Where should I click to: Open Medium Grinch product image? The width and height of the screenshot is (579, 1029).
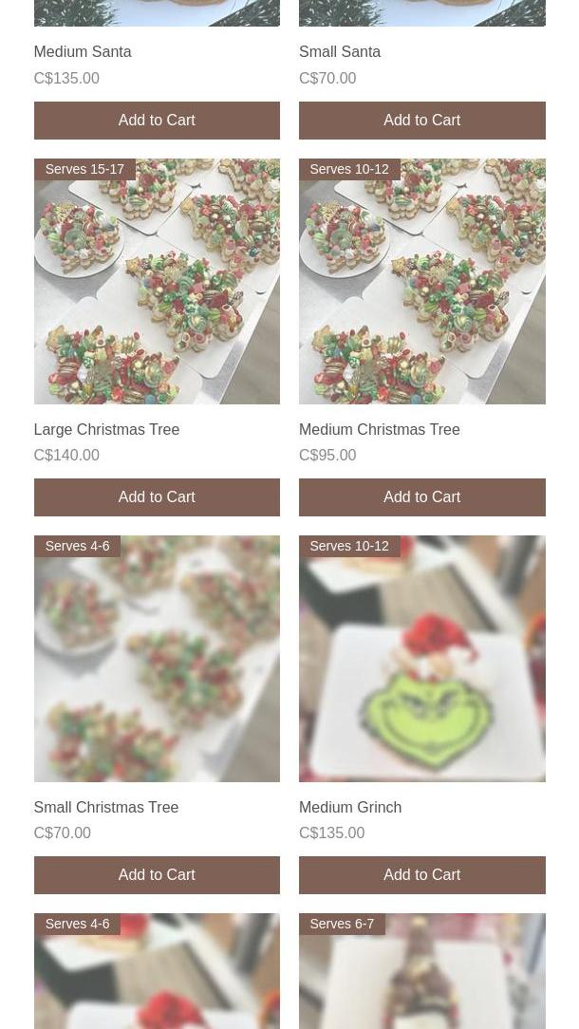click(x=422, y=659)
